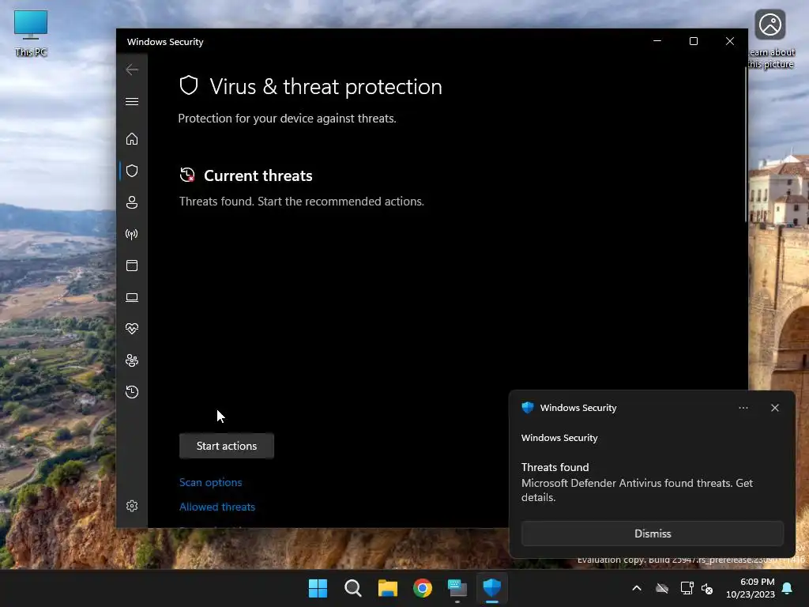Open network status tray icon
Viewport: 809px width, 607px height.
[687, 588]
